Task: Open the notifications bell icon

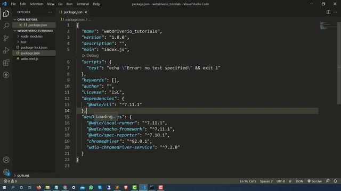Action: tap(335, 181)
